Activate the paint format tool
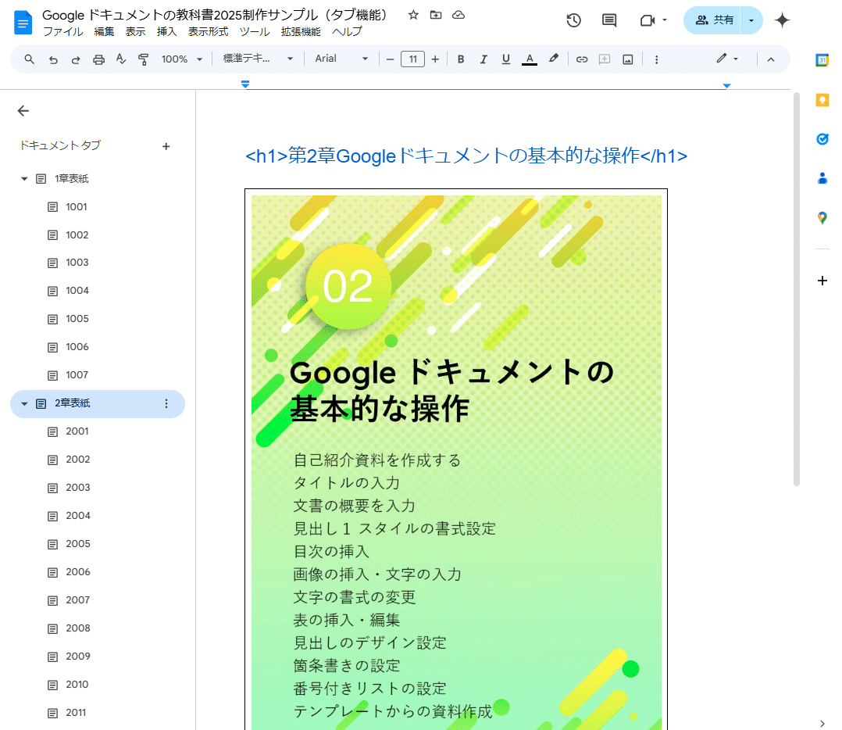This screenshot has width=842, height=730. [144, 59]
